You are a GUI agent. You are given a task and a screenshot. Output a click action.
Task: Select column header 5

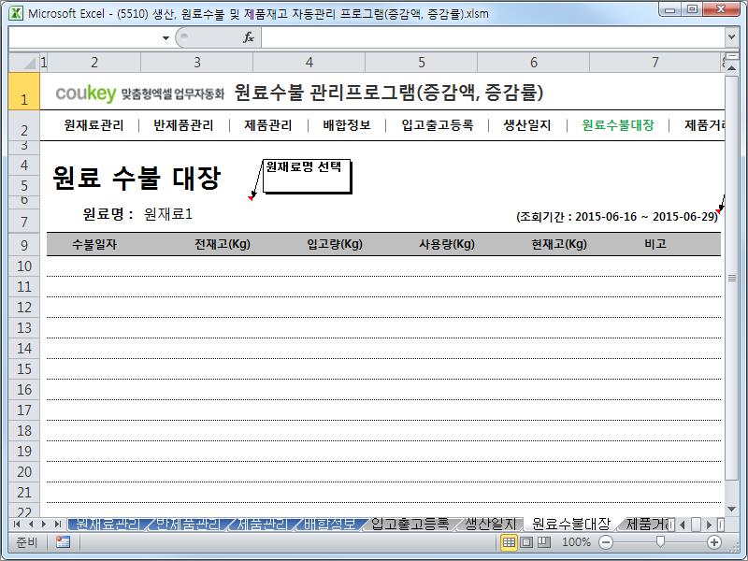(422, 63)
